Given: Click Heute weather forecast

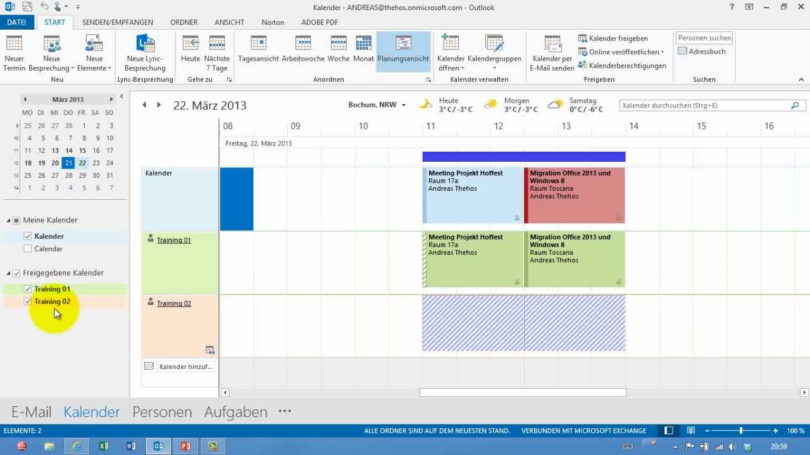Looking at the screenshot, I should [x=445, y=105].
